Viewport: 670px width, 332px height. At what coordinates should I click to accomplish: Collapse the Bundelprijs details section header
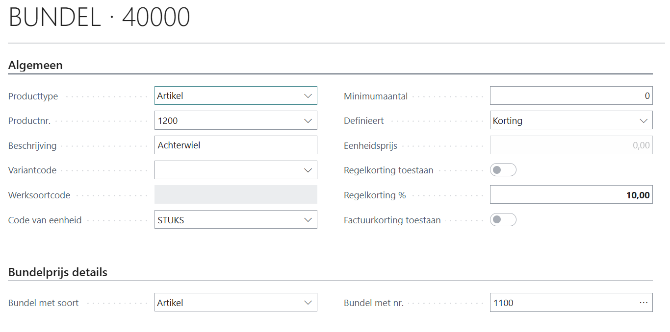tap(58, 272)
